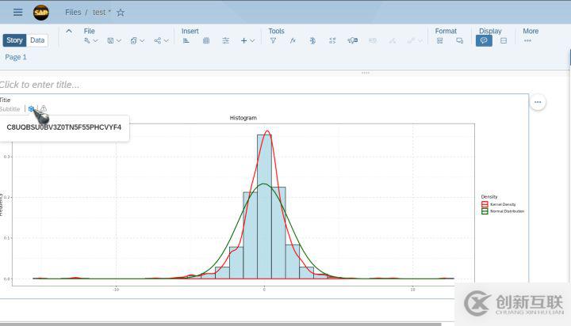Image resolution: width=571 pixels, height=326 pixels.
Task: Toggle comment display mode
Action: click(483, 40)
